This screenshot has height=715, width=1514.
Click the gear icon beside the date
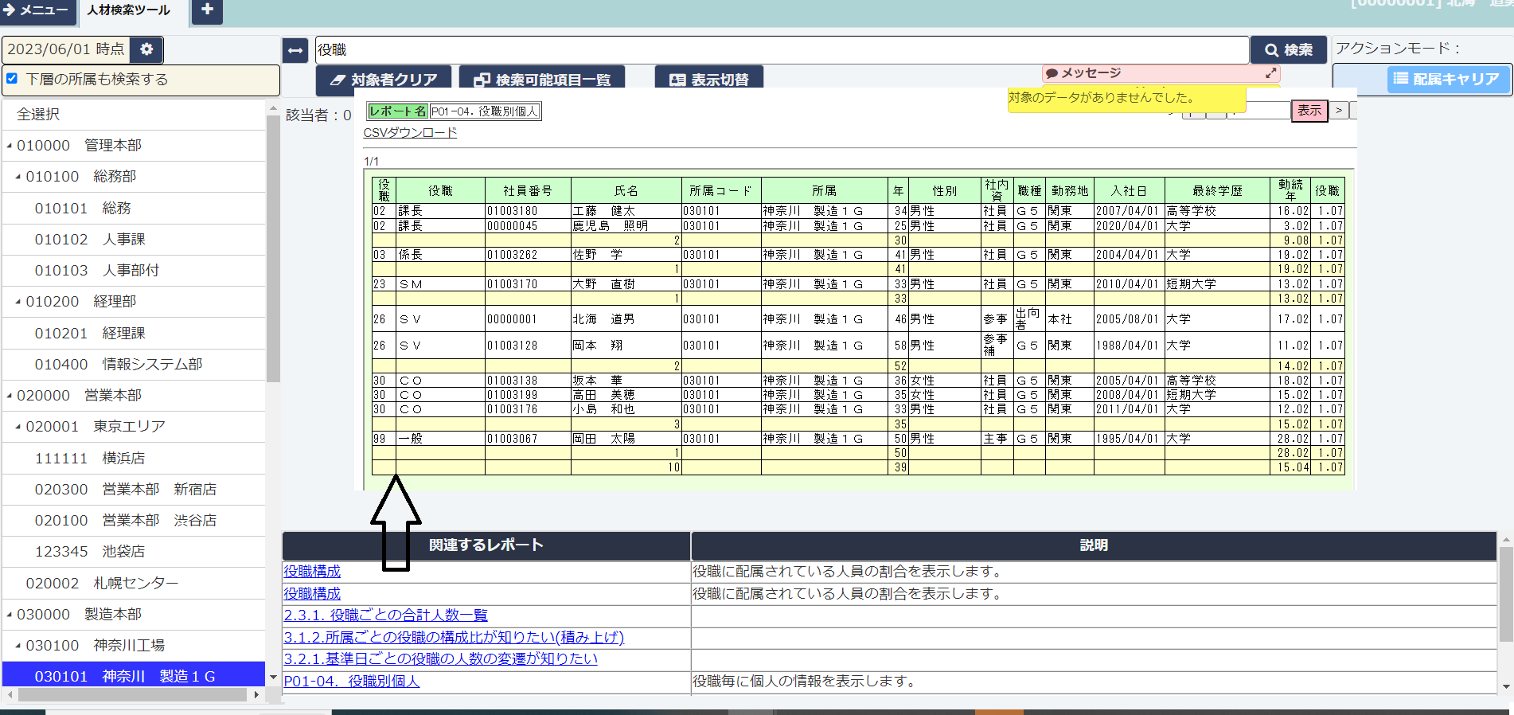tap(146, 49)
